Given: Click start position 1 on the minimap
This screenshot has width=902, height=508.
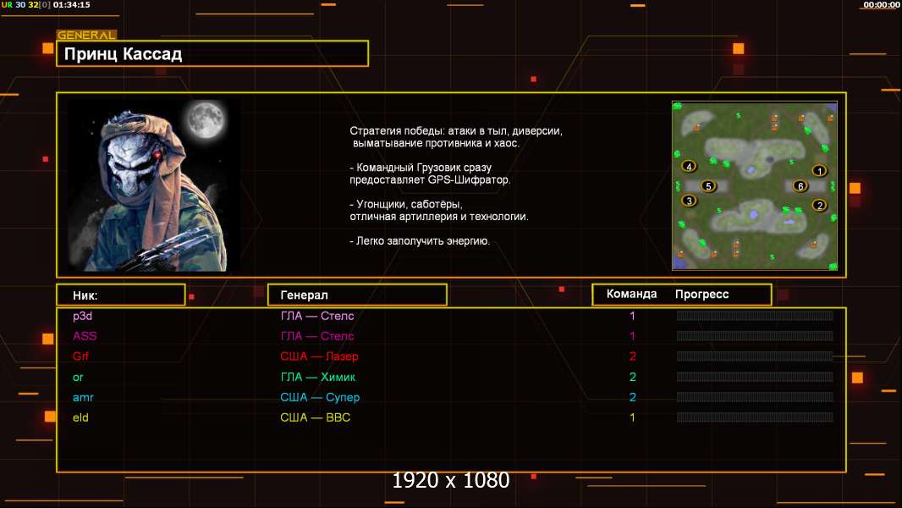Looking at the screenshot, I should [x=819, y=170].
